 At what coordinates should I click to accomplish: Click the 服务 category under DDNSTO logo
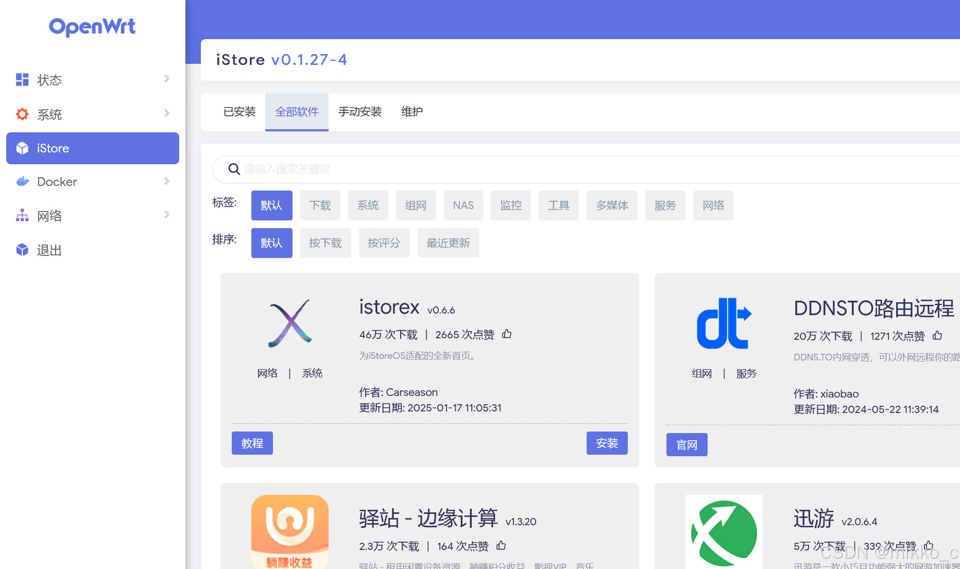click(x=746, y=374)
